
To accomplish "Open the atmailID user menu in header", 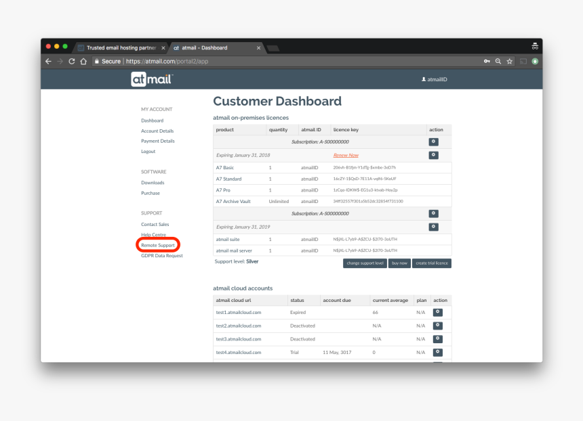I will [x=434, y=79].
